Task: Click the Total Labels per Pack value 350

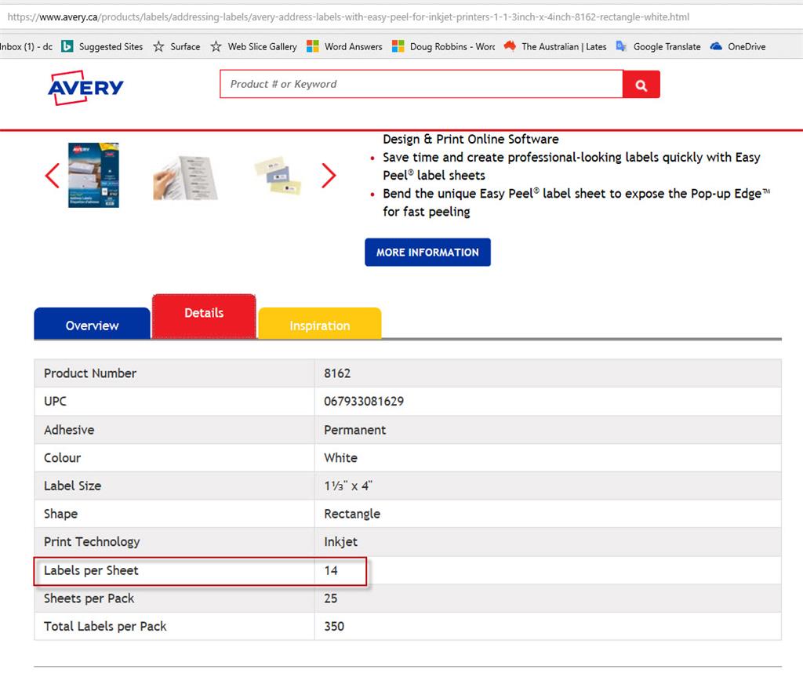Action: click(x=334, y=627)
